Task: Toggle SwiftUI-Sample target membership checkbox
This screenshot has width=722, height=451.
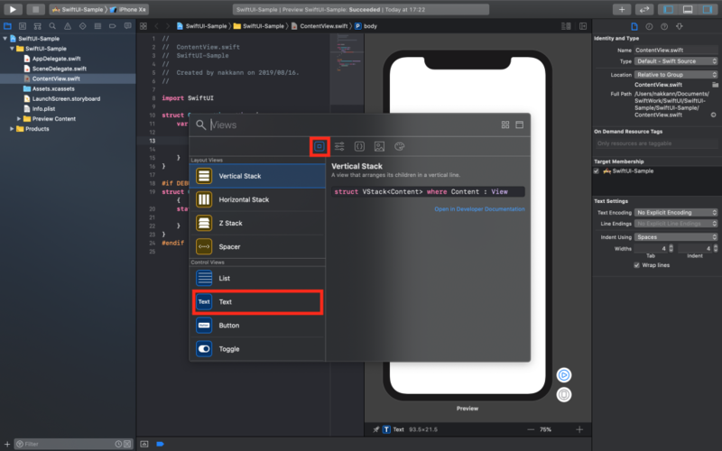Action: point(597,170)
